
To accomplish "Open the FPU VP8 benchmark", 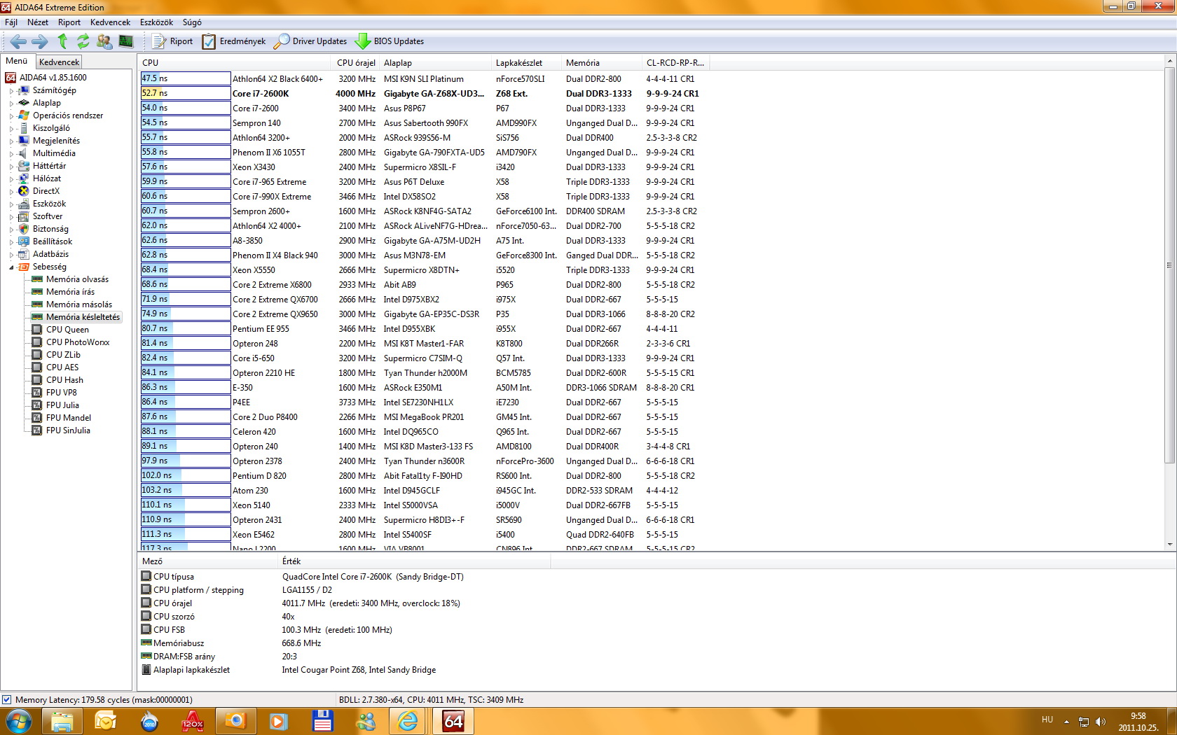I will (62, 393).
